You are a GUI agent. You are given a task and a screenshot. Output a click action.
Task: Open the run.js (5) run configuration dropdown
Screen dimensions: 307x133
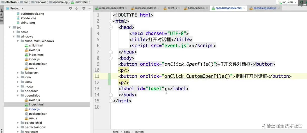coord(287,2)
